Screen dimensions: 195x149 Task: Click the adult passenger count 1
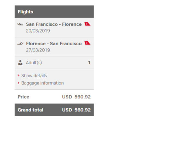point(89,62)
